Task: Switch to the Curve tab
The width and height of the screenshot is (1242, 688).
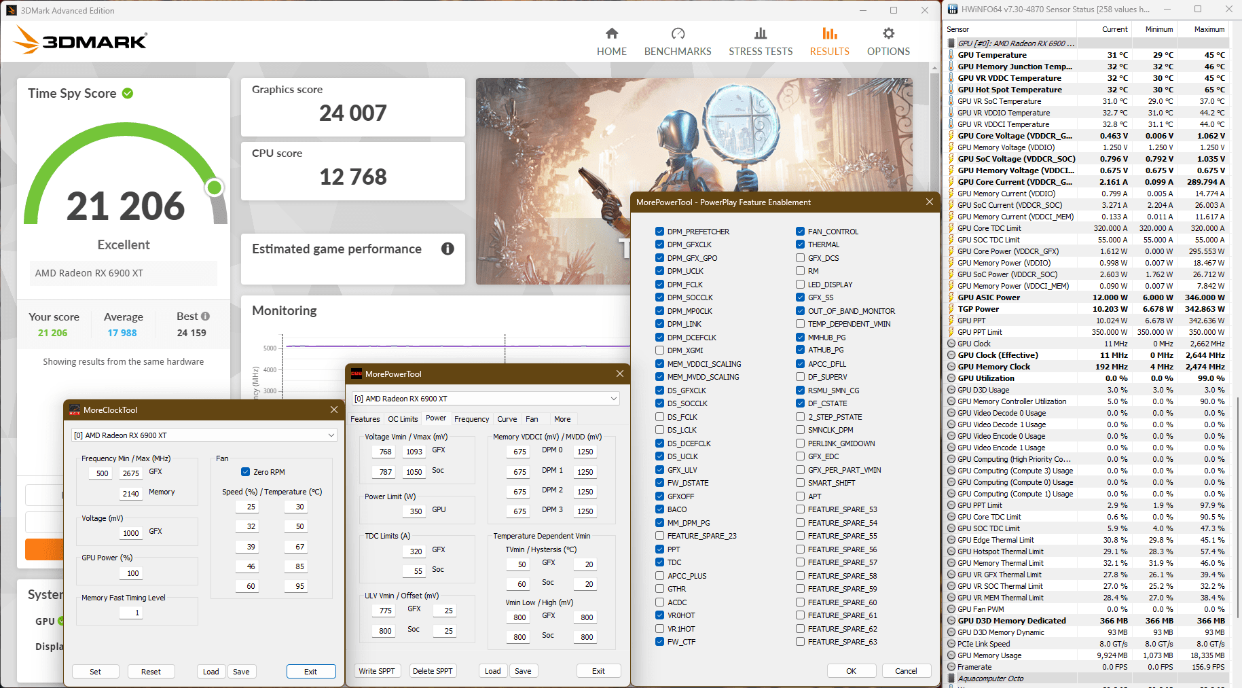Action: (x=507, y=419)
